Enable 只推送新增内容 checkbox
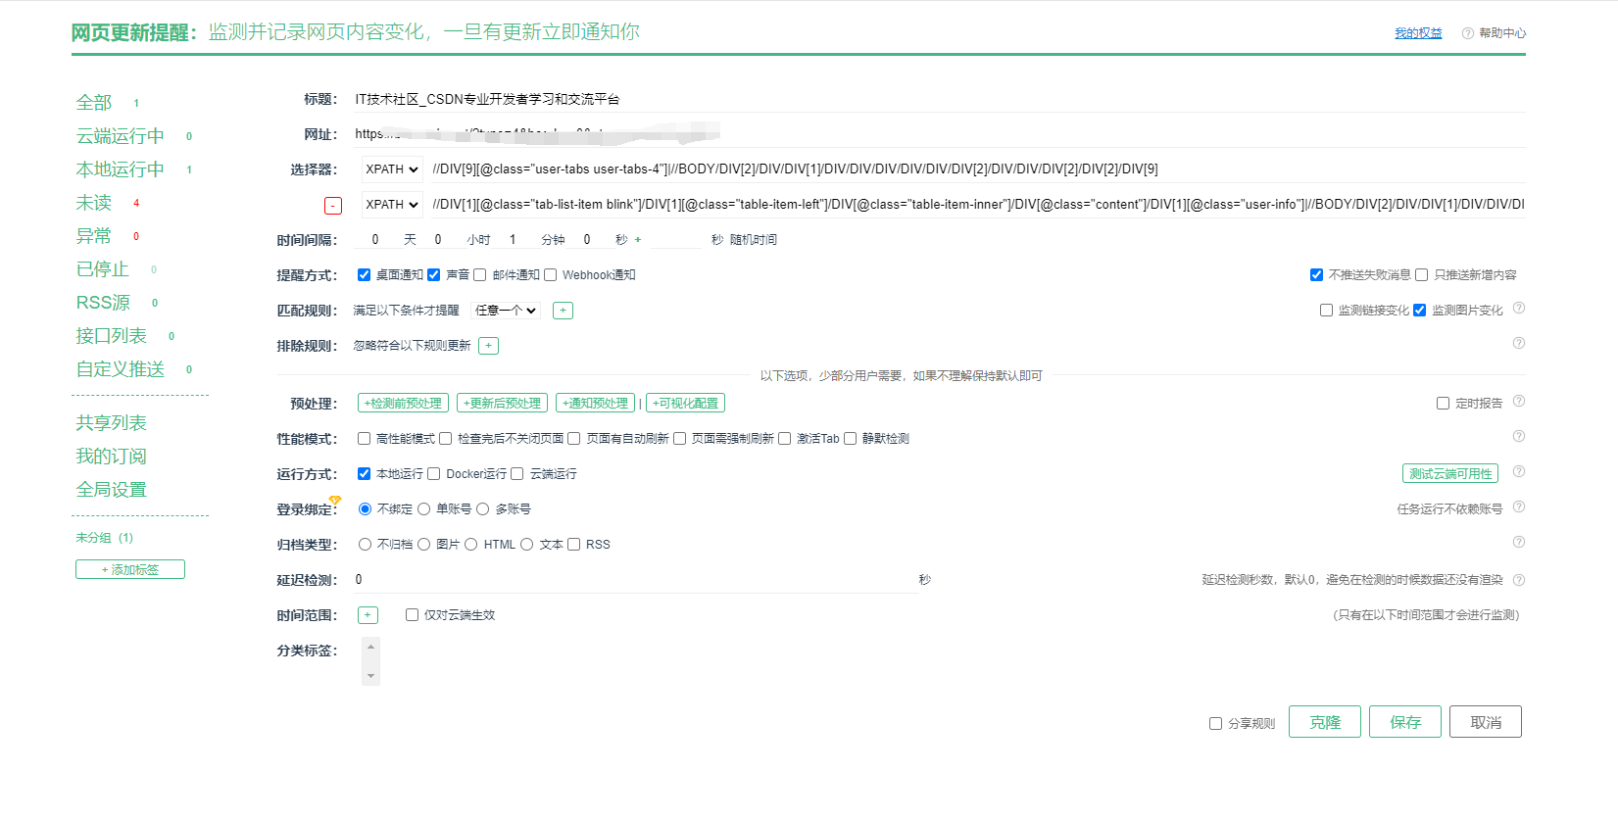1618x820 pixels. click(x=1422, y=275)
